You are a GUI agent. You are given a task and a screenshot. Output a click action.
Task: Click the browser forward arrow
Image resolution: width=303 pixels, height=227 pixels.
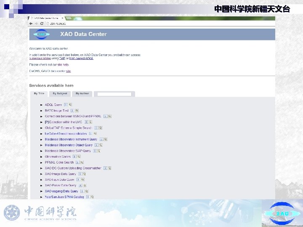click(36, 24)
